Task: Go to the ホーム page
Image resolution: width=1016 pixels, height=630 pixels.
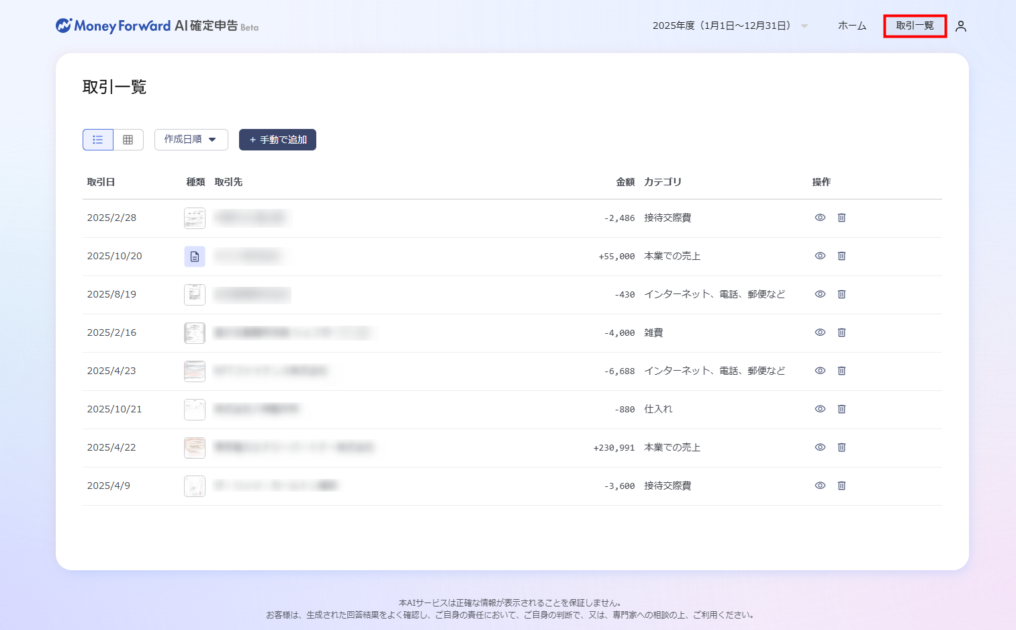Action: click(851, 26)
